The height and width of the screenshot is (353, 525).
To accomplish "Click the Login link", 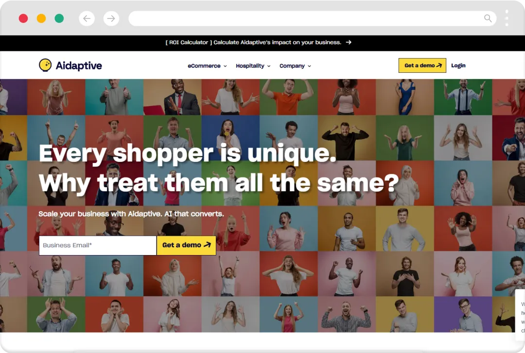I will [x=458, y=65].
